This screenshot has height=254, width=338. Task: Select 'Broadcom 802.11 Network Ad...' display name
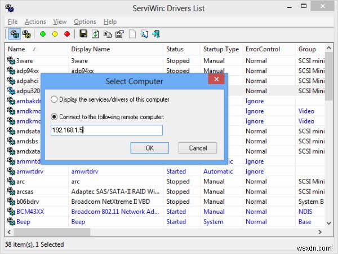tap(115, 212)
